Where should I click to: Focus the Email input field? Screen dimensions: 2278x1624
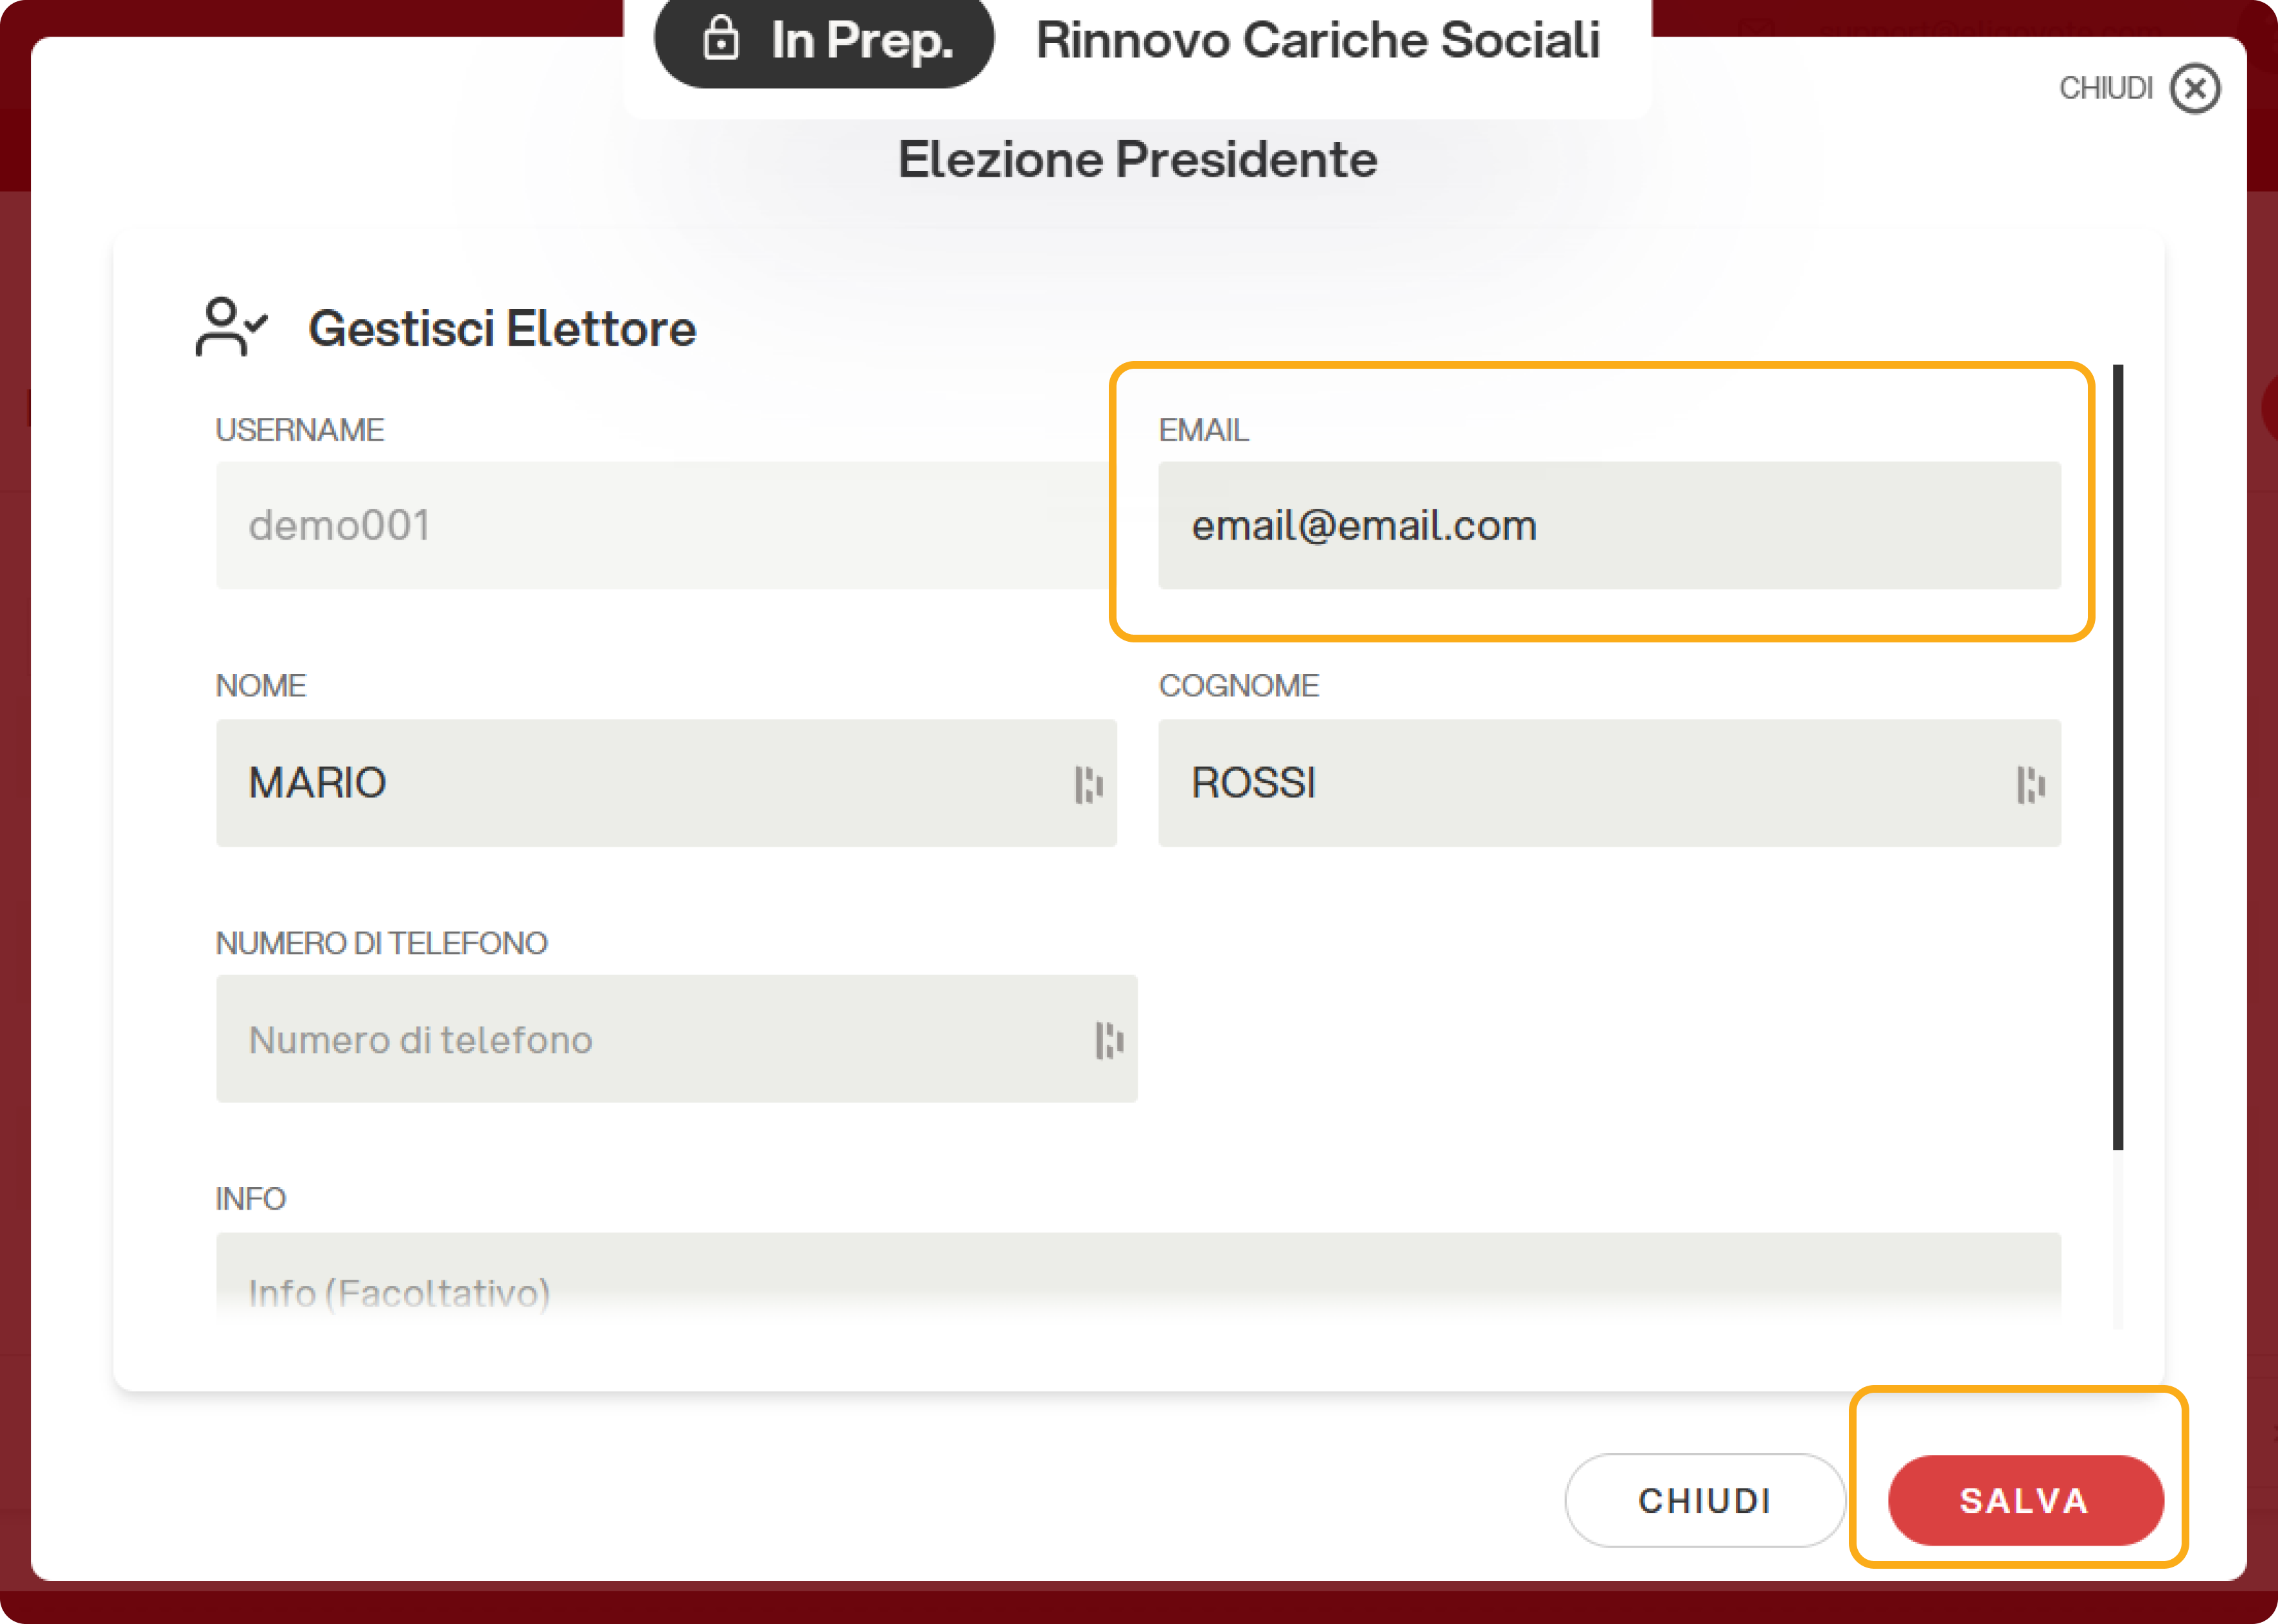tap(1608, 525)
